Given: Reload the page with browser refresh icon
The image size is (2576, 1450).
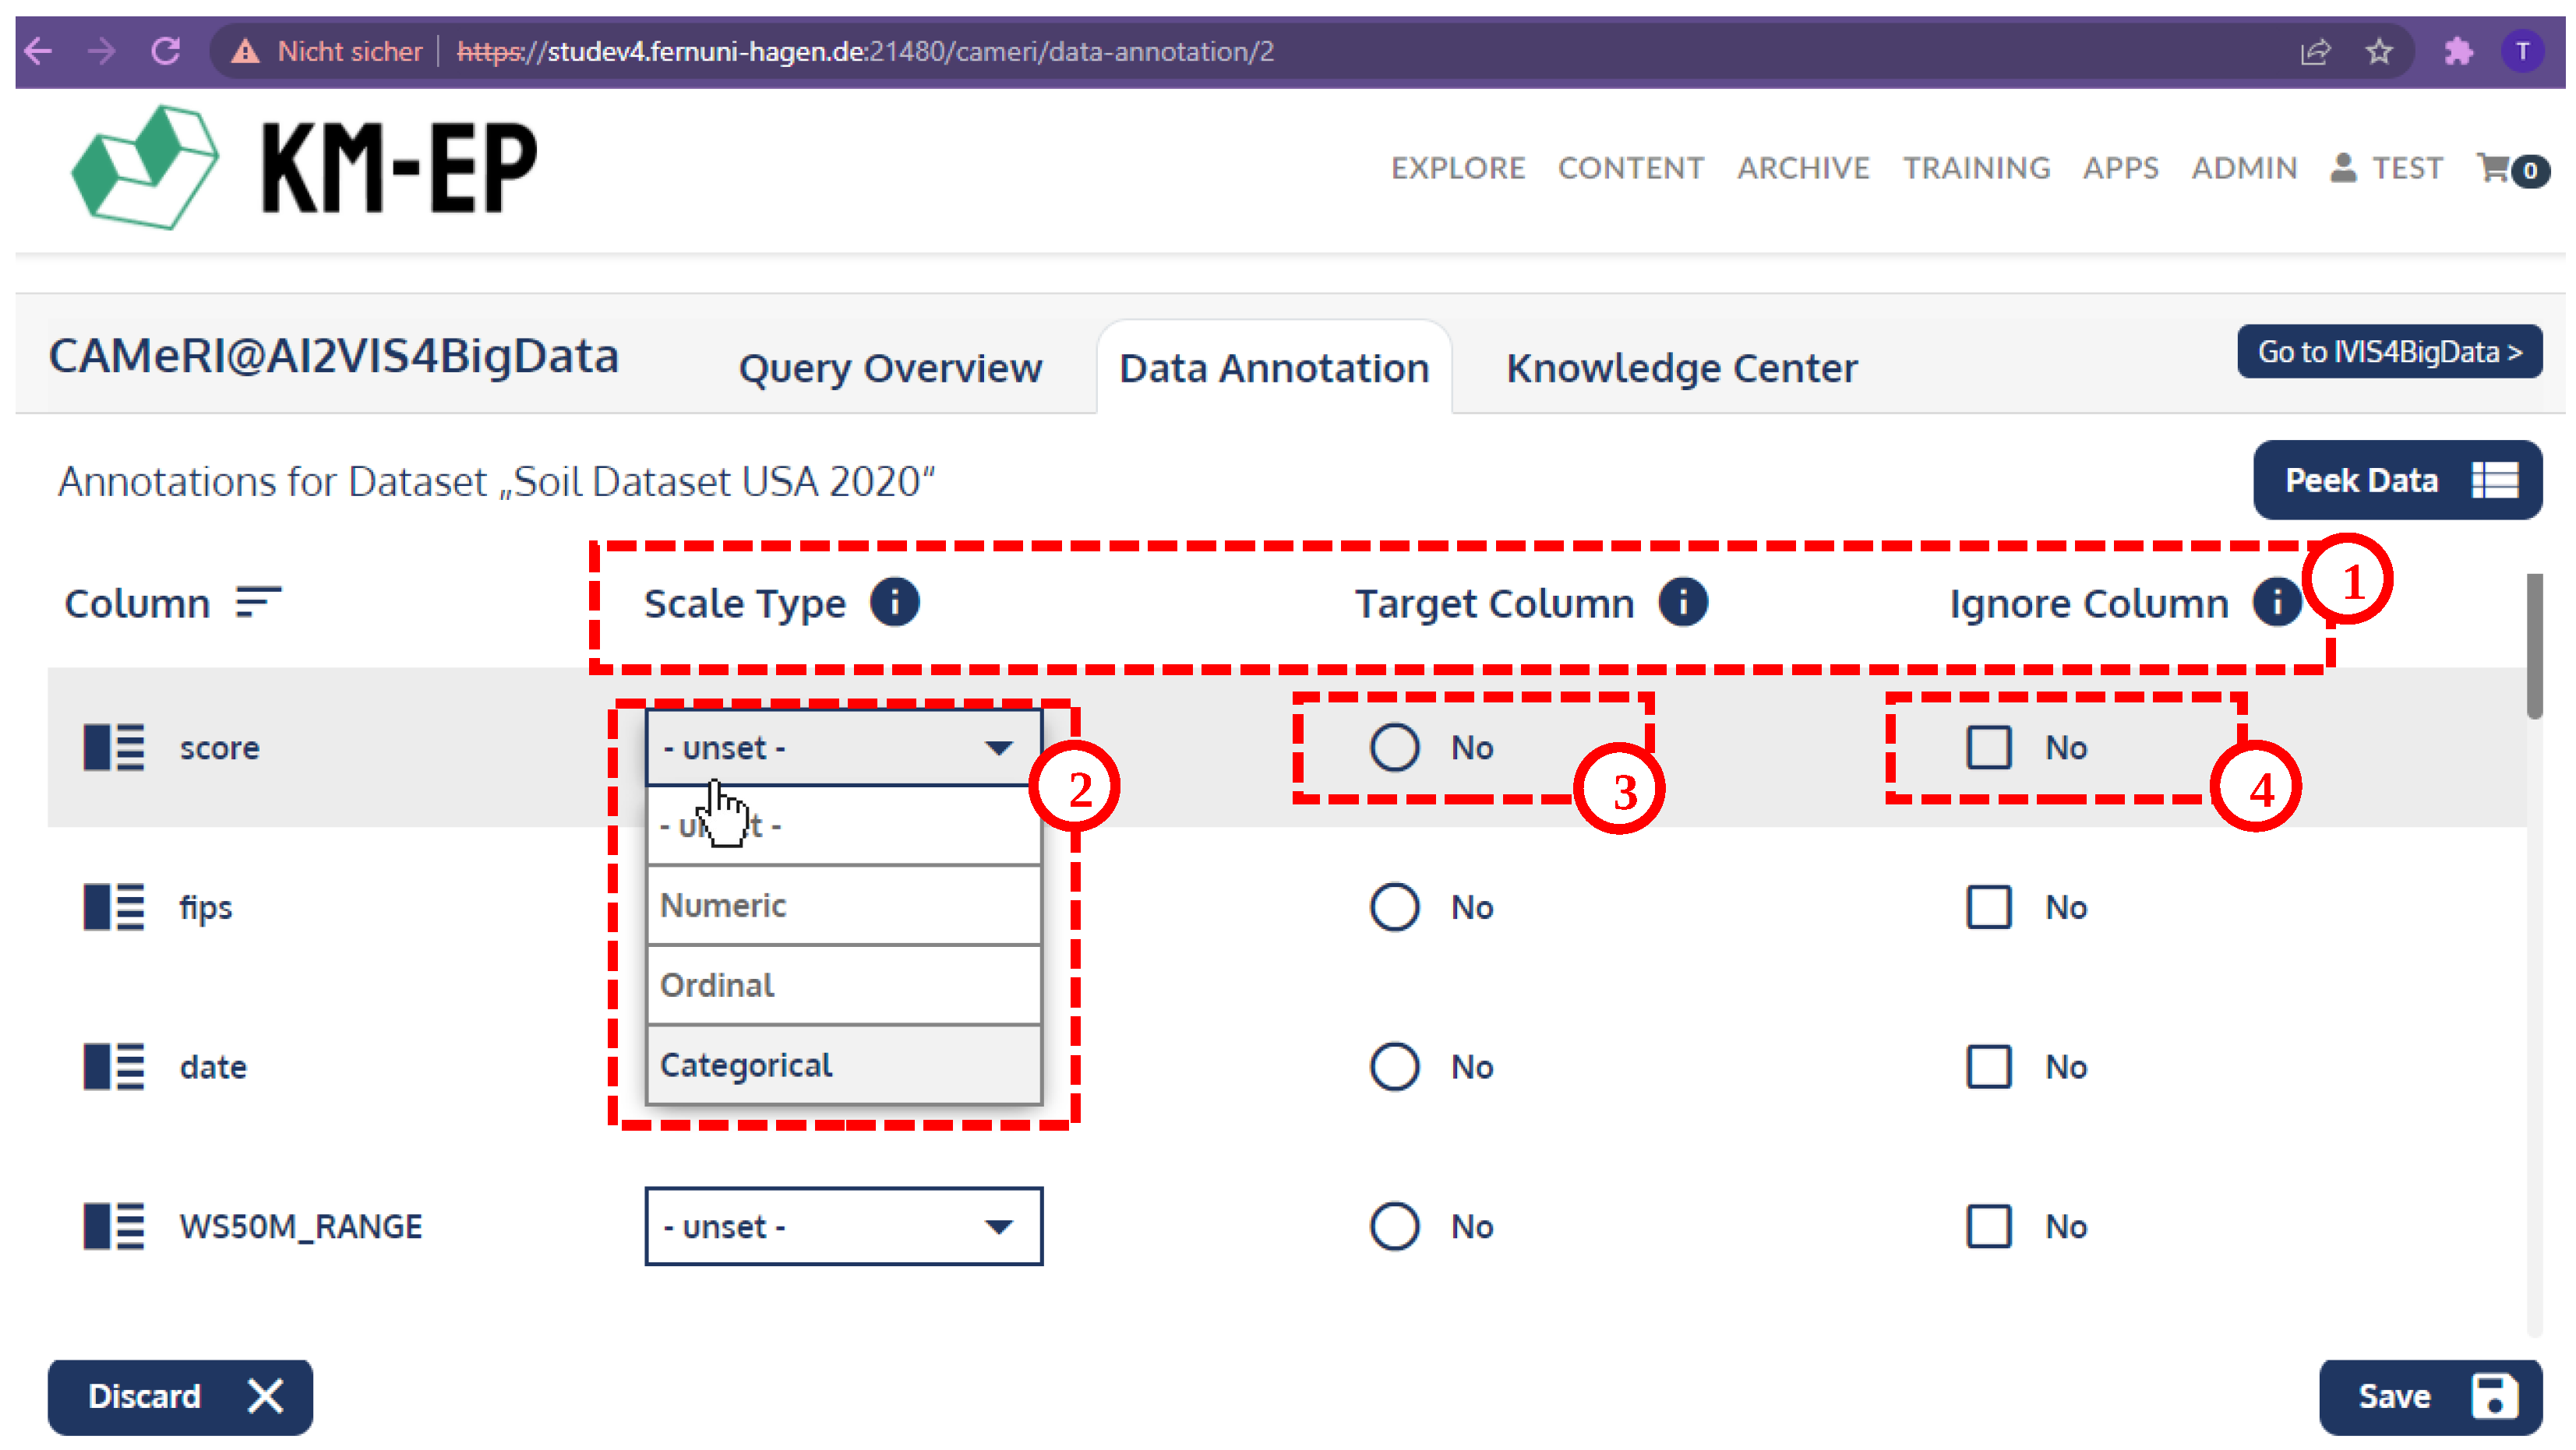Looking at the screenshot, I should [166, 51].
